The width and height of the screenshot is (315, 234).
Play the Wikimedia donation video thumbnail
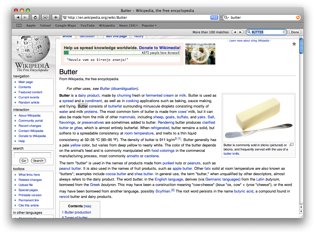(x=200, y=54)
